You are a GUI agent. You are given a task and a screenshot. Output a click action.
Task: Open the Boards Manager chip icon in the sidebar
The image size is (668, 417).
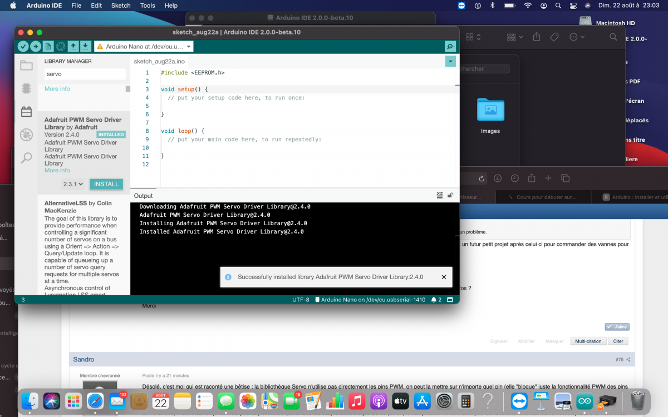26,88
